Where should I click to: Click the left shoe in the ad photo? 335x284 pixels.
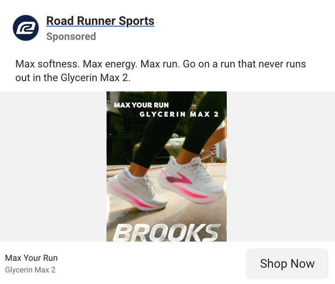(137, 189)
